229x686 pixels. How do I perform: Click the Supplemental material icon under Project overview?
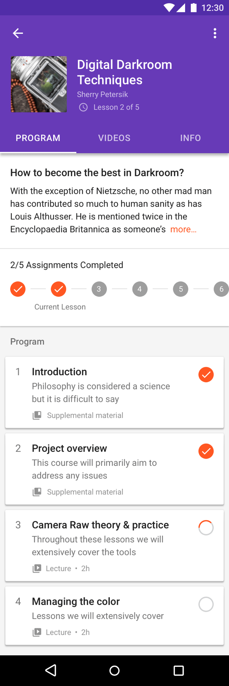(37, 492)
